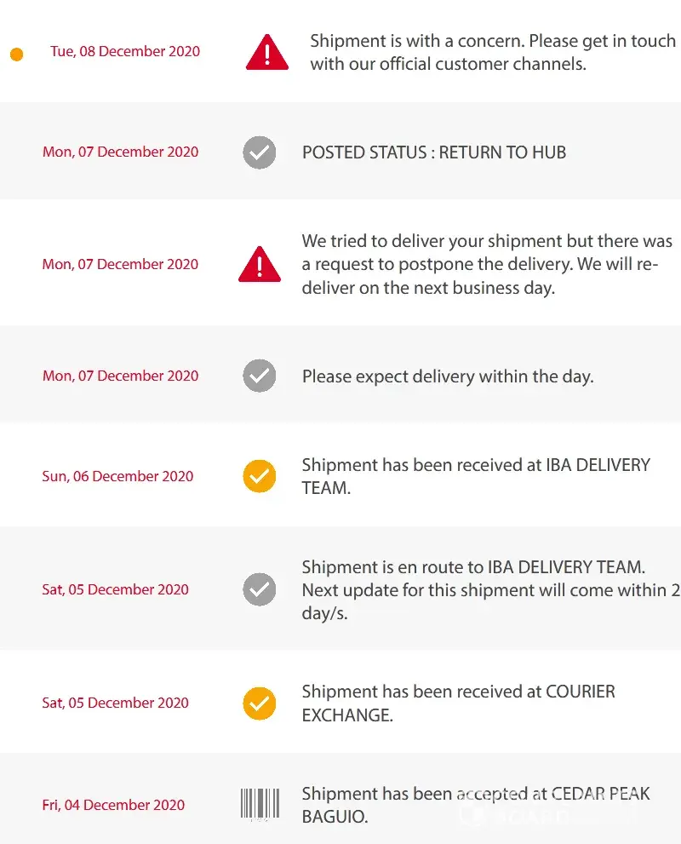Click the "Shipment is with a concern" message
The image size is (681, 844).
click(492, 52)
